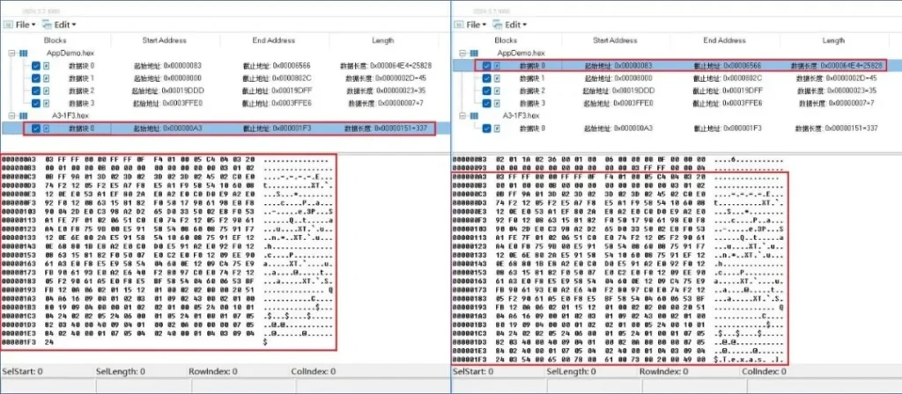Click the Edit menu icon in left window
Image resolution: width=902 pixels, height=394 pixels.
pyautogui.click(x=48, y=24)
